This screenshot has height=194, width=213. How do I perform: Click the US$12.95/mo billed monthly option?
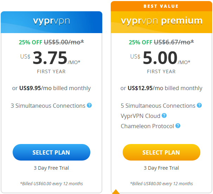161,88
